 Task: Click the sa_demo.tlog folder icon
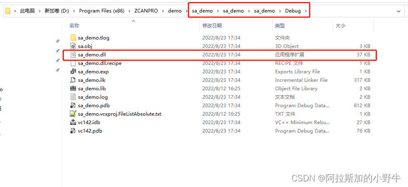click(x=73, y=38)
